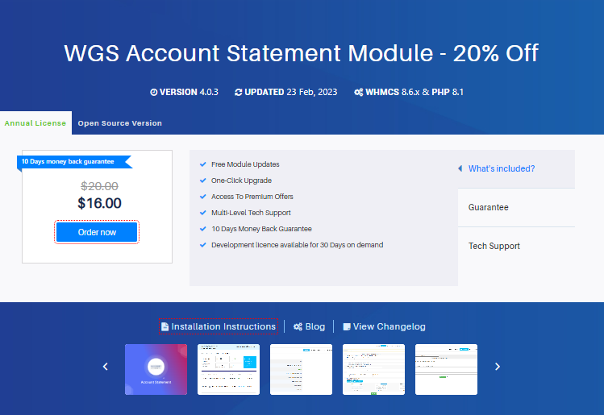Open the Installation Instructions link

[219, 326]
